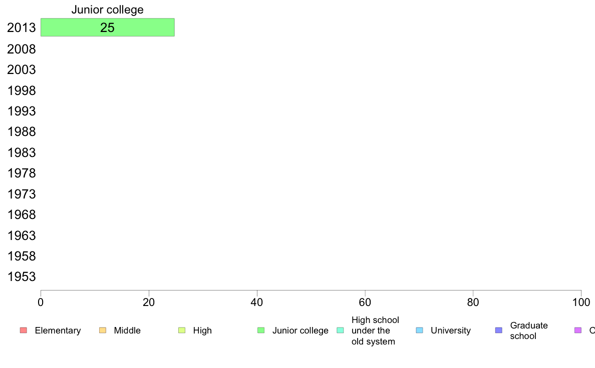The width and height of the screenshot is (595, 368).
Task: Click the Middle legend color swatch
Action: coord(103,330)
